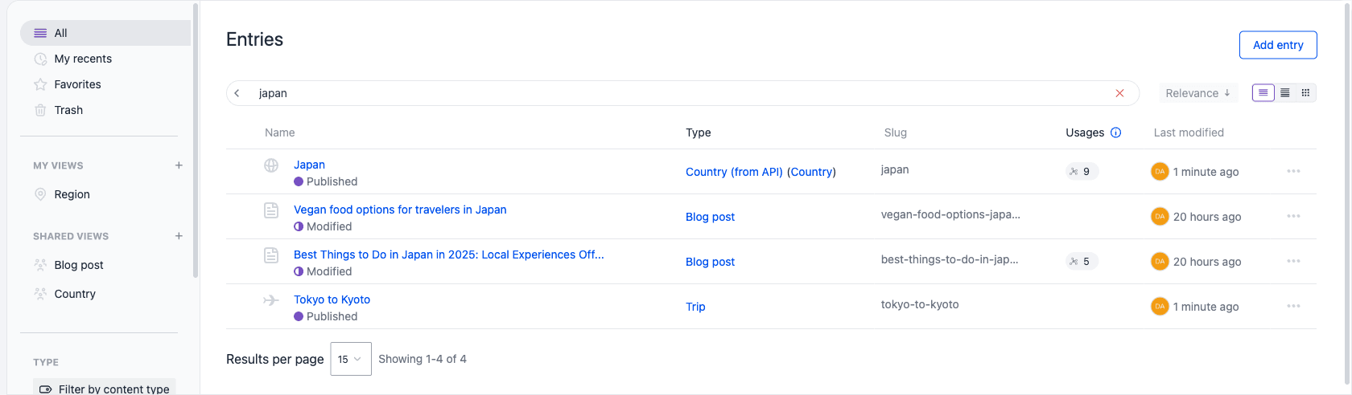This screenshot has width=1352, height=395.
Task: Click DA avatar in Tokyo to Kyoto row
Action: click(1160, 306)
